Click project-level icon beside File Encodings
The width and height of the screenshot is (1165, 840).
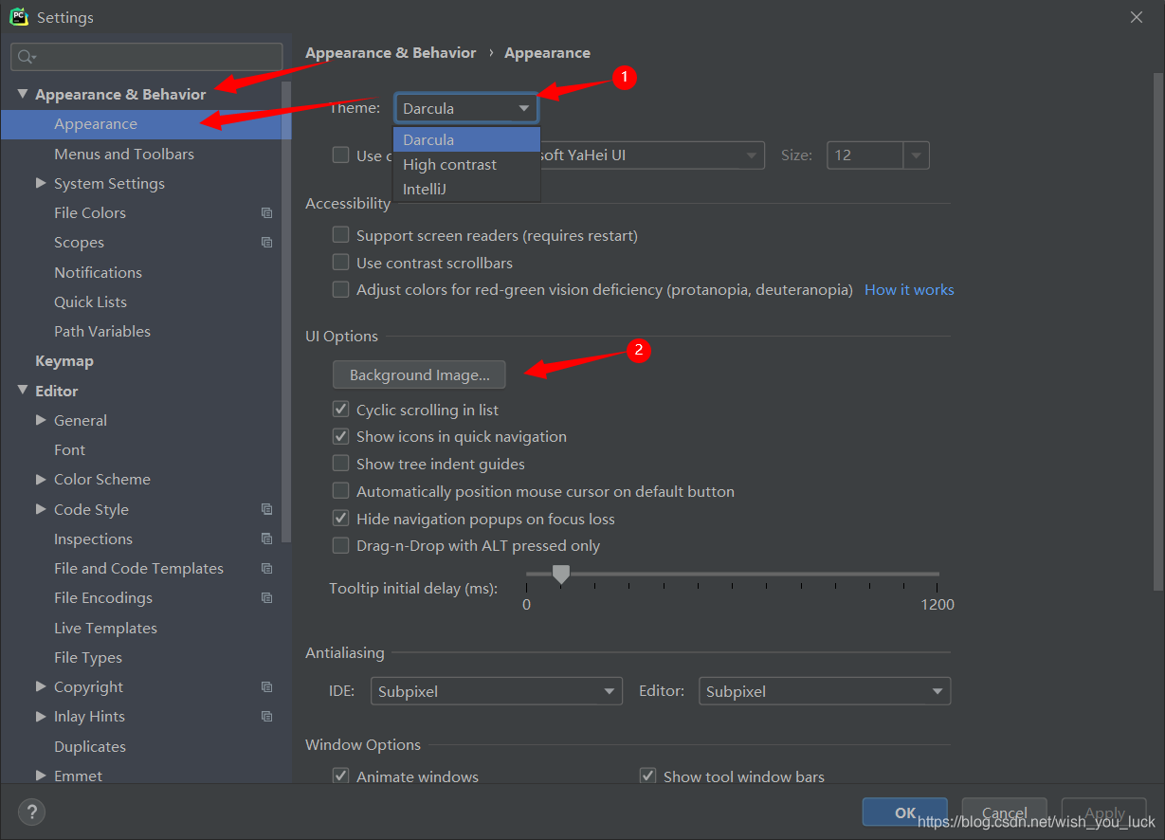tap(266, 598)
